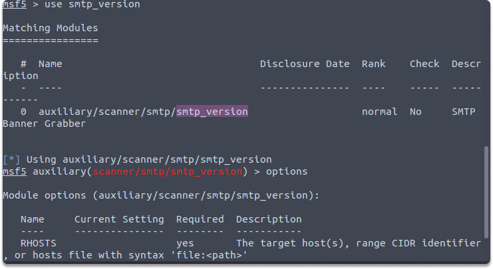
Task: Click the 'yes' required value for RHOSTS
Action: (185, 244)
